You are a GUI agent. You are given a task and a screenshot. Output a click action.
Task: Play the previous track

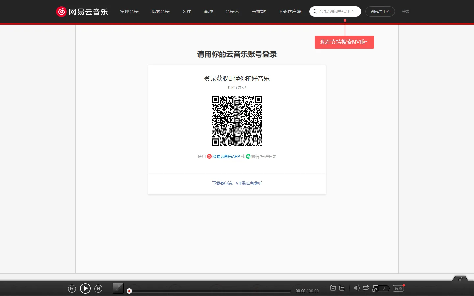click(x=72, y=289)
